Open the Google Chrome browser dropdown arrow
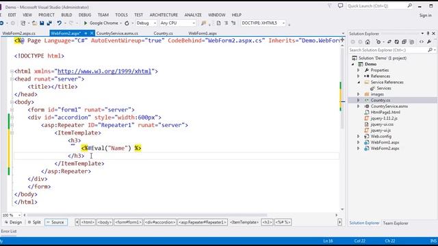438x246 pixels. 120,23
